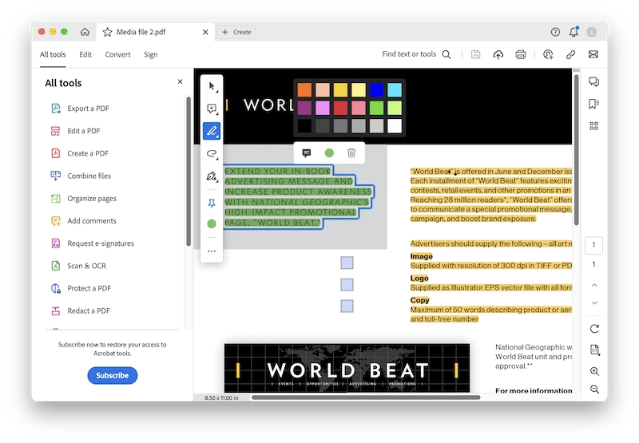The image size is (639, 443).
Task: Change highlight color via green circle
Action: (329, 152)
